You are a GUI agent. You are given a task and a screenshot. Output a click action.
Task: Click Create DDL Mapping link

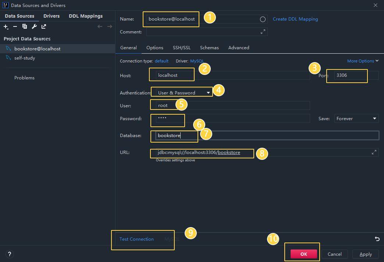coord(295,19)
